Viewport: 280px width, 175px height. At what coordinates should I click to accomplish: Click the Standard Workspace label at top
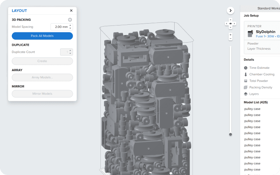tap(269, 8)
